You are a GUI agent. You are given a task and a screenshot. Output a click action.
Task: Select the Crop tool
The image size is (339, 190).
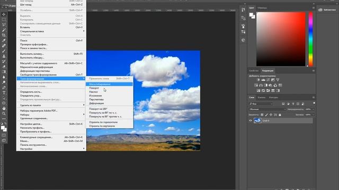click(x=4, y=35)
